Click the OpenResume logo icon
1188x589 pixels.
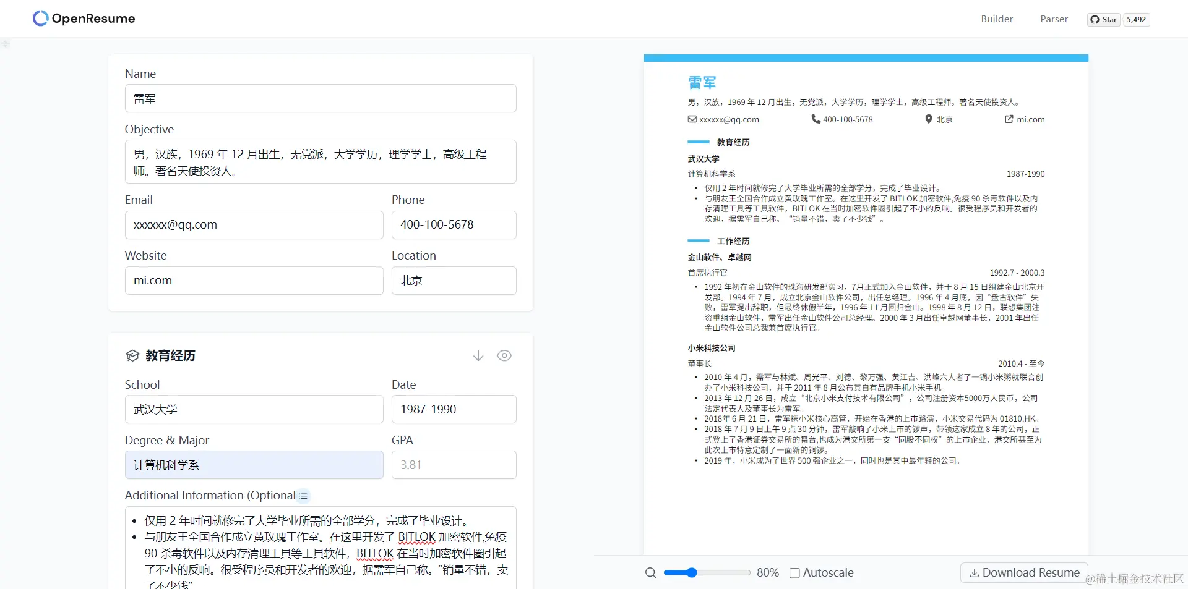point(40,19)
